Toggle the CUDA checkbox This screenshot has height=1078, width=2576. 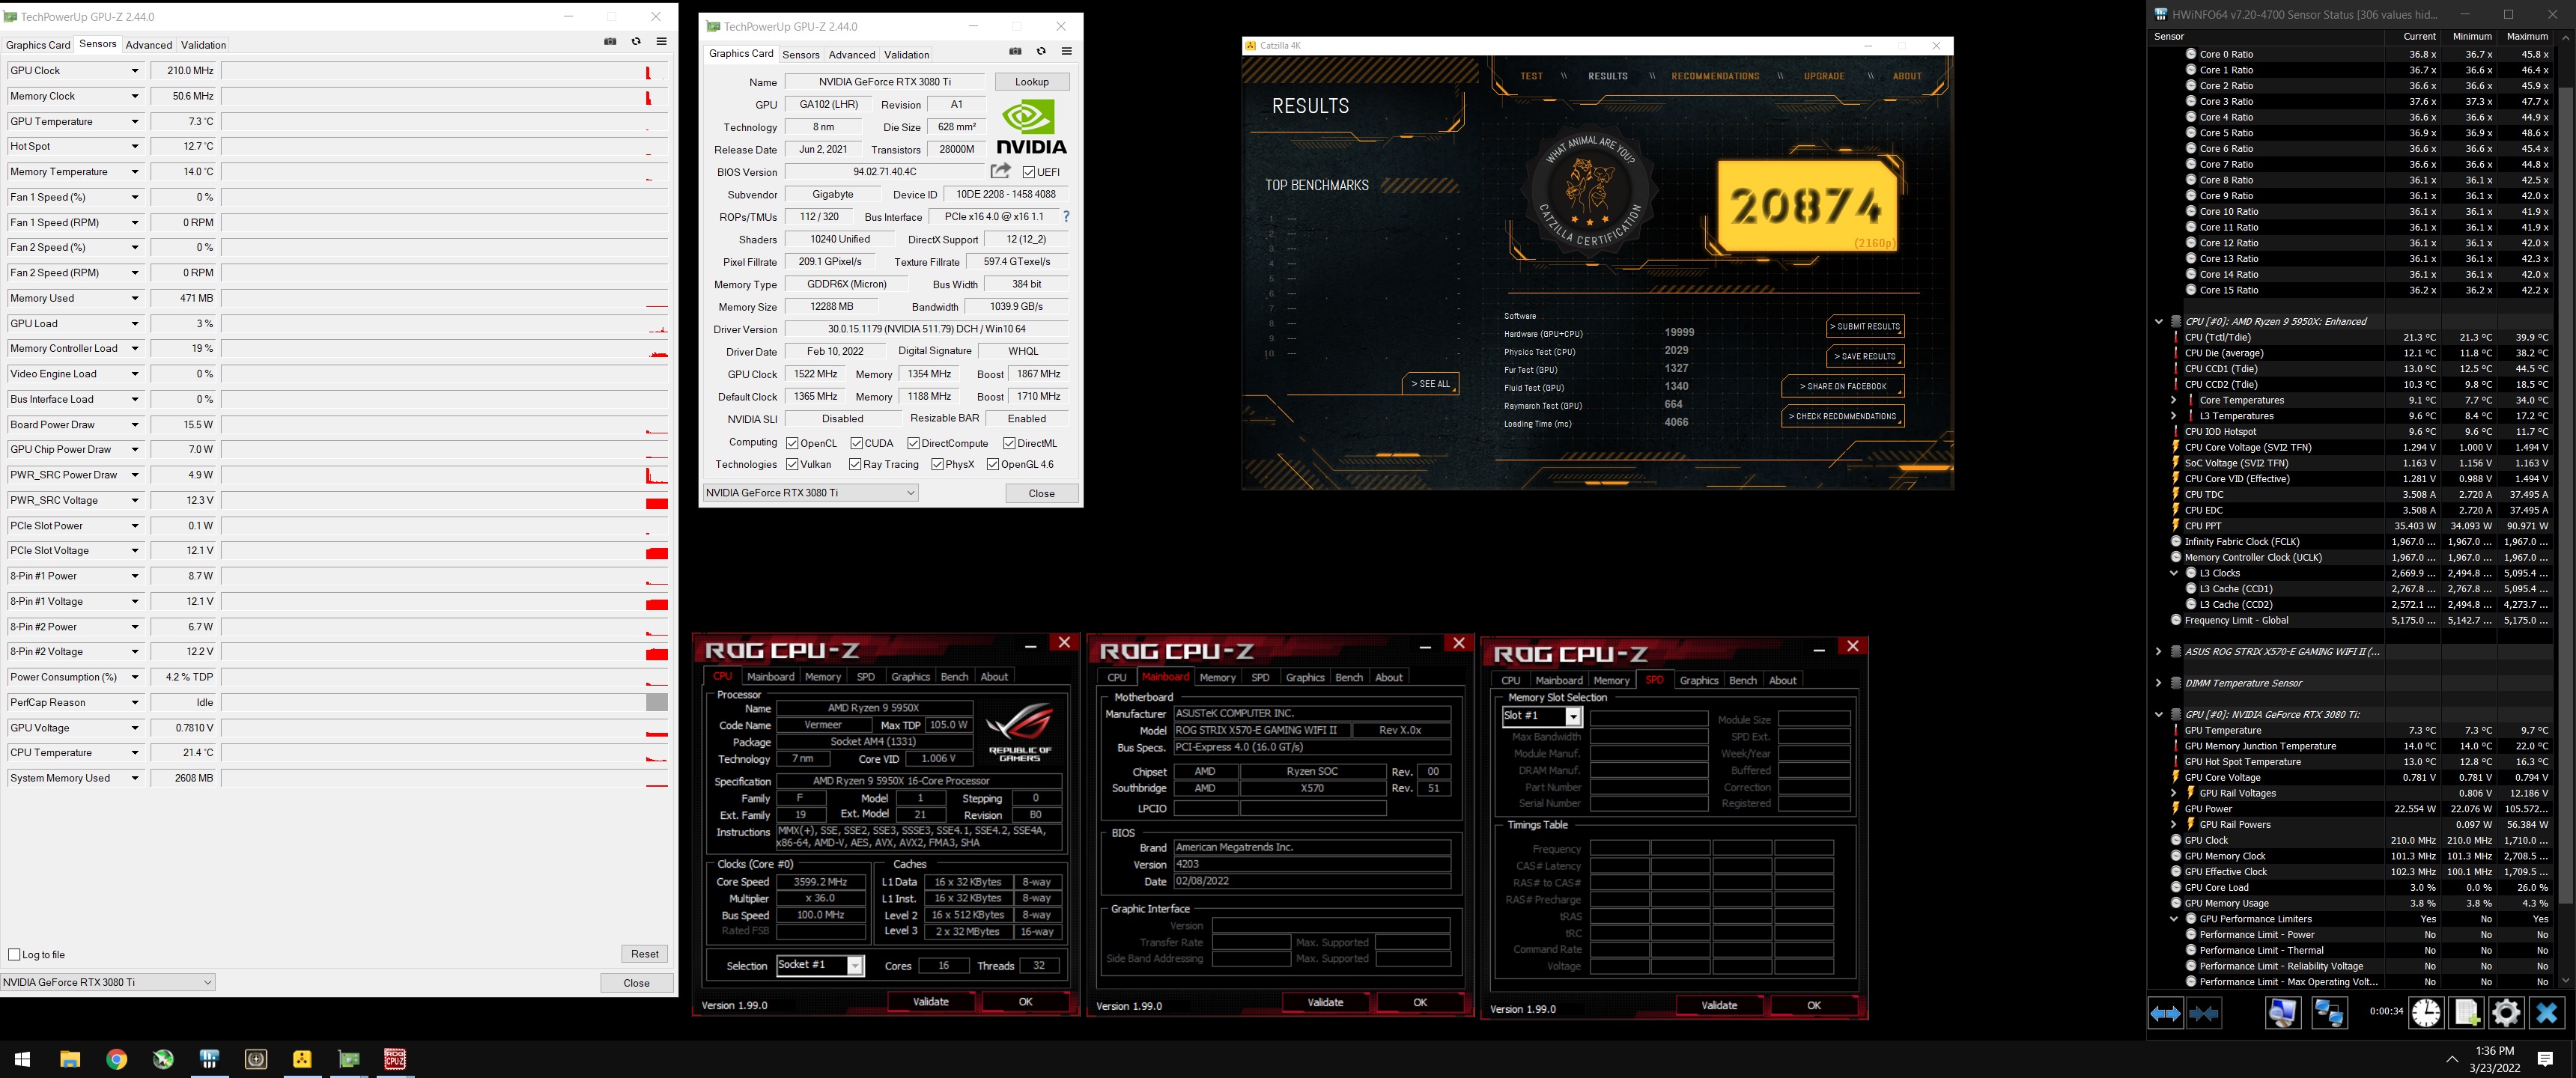click(x=856, y=443)
